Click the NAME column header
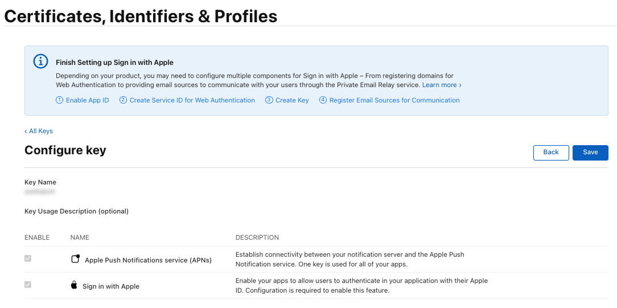Screen dimensions: 617x308 [x=80, y=237]
